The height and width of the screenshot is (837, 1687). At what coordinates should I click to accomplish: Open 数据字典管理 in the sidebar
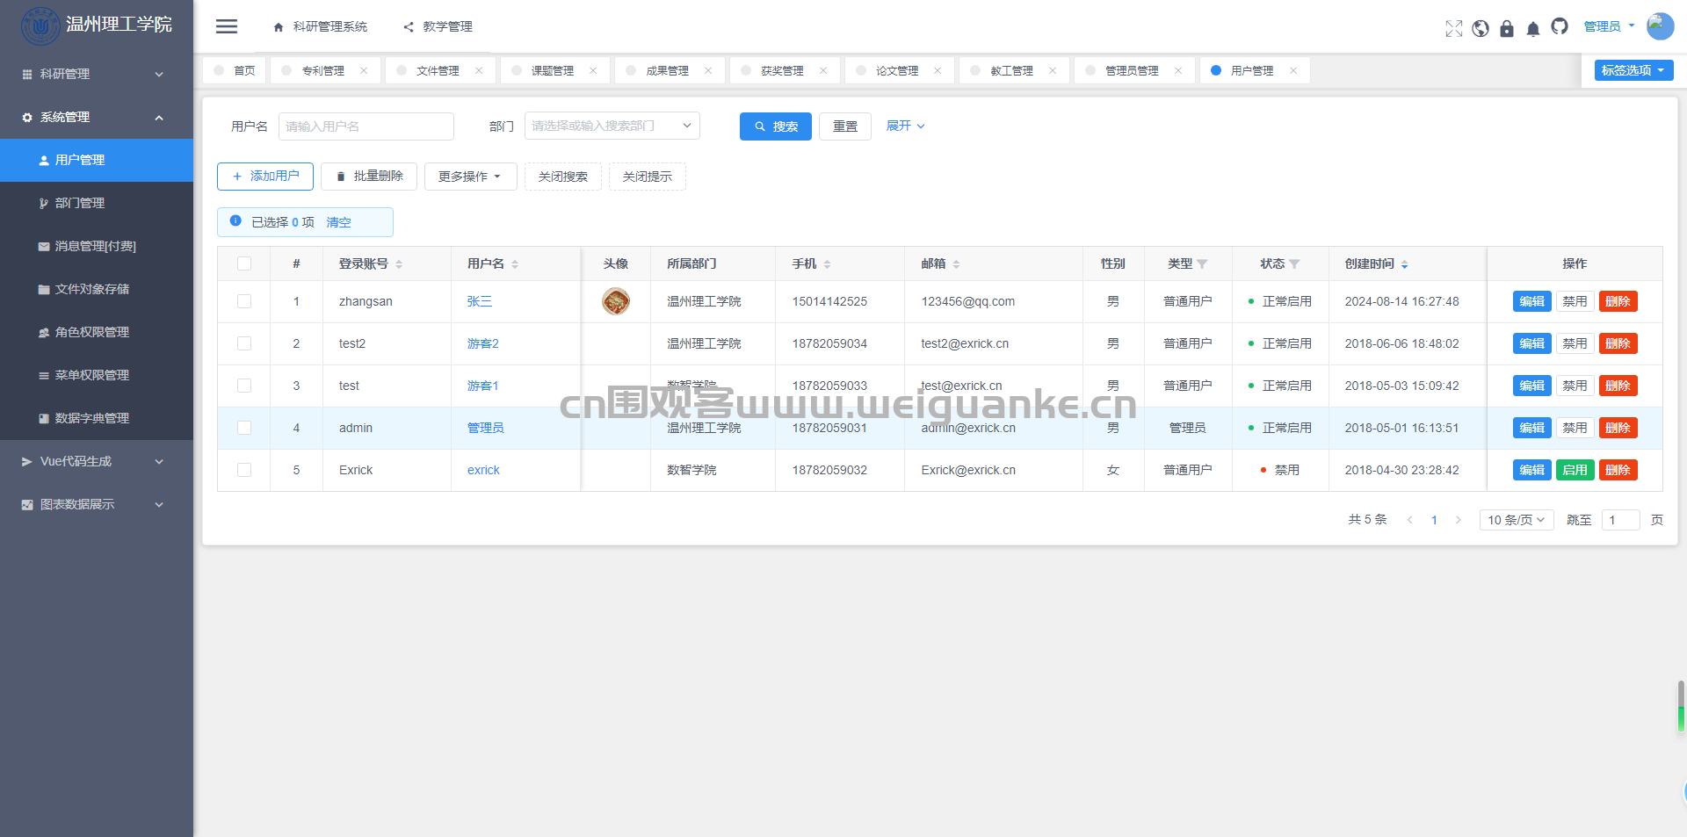coord(97,418)
